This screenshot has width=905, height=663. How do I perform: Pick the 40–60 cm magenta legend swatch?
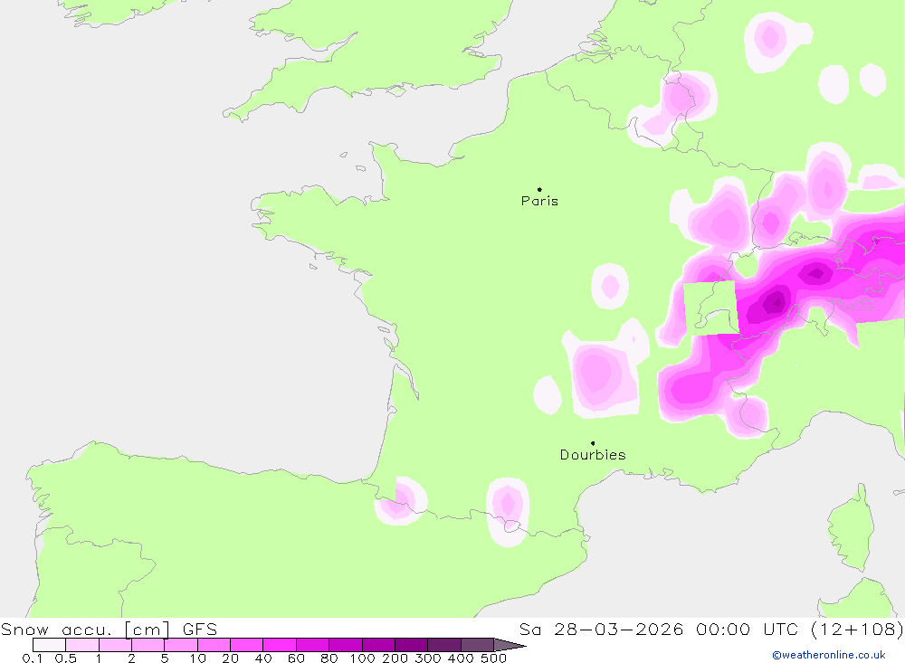click(x=280, y=645)
